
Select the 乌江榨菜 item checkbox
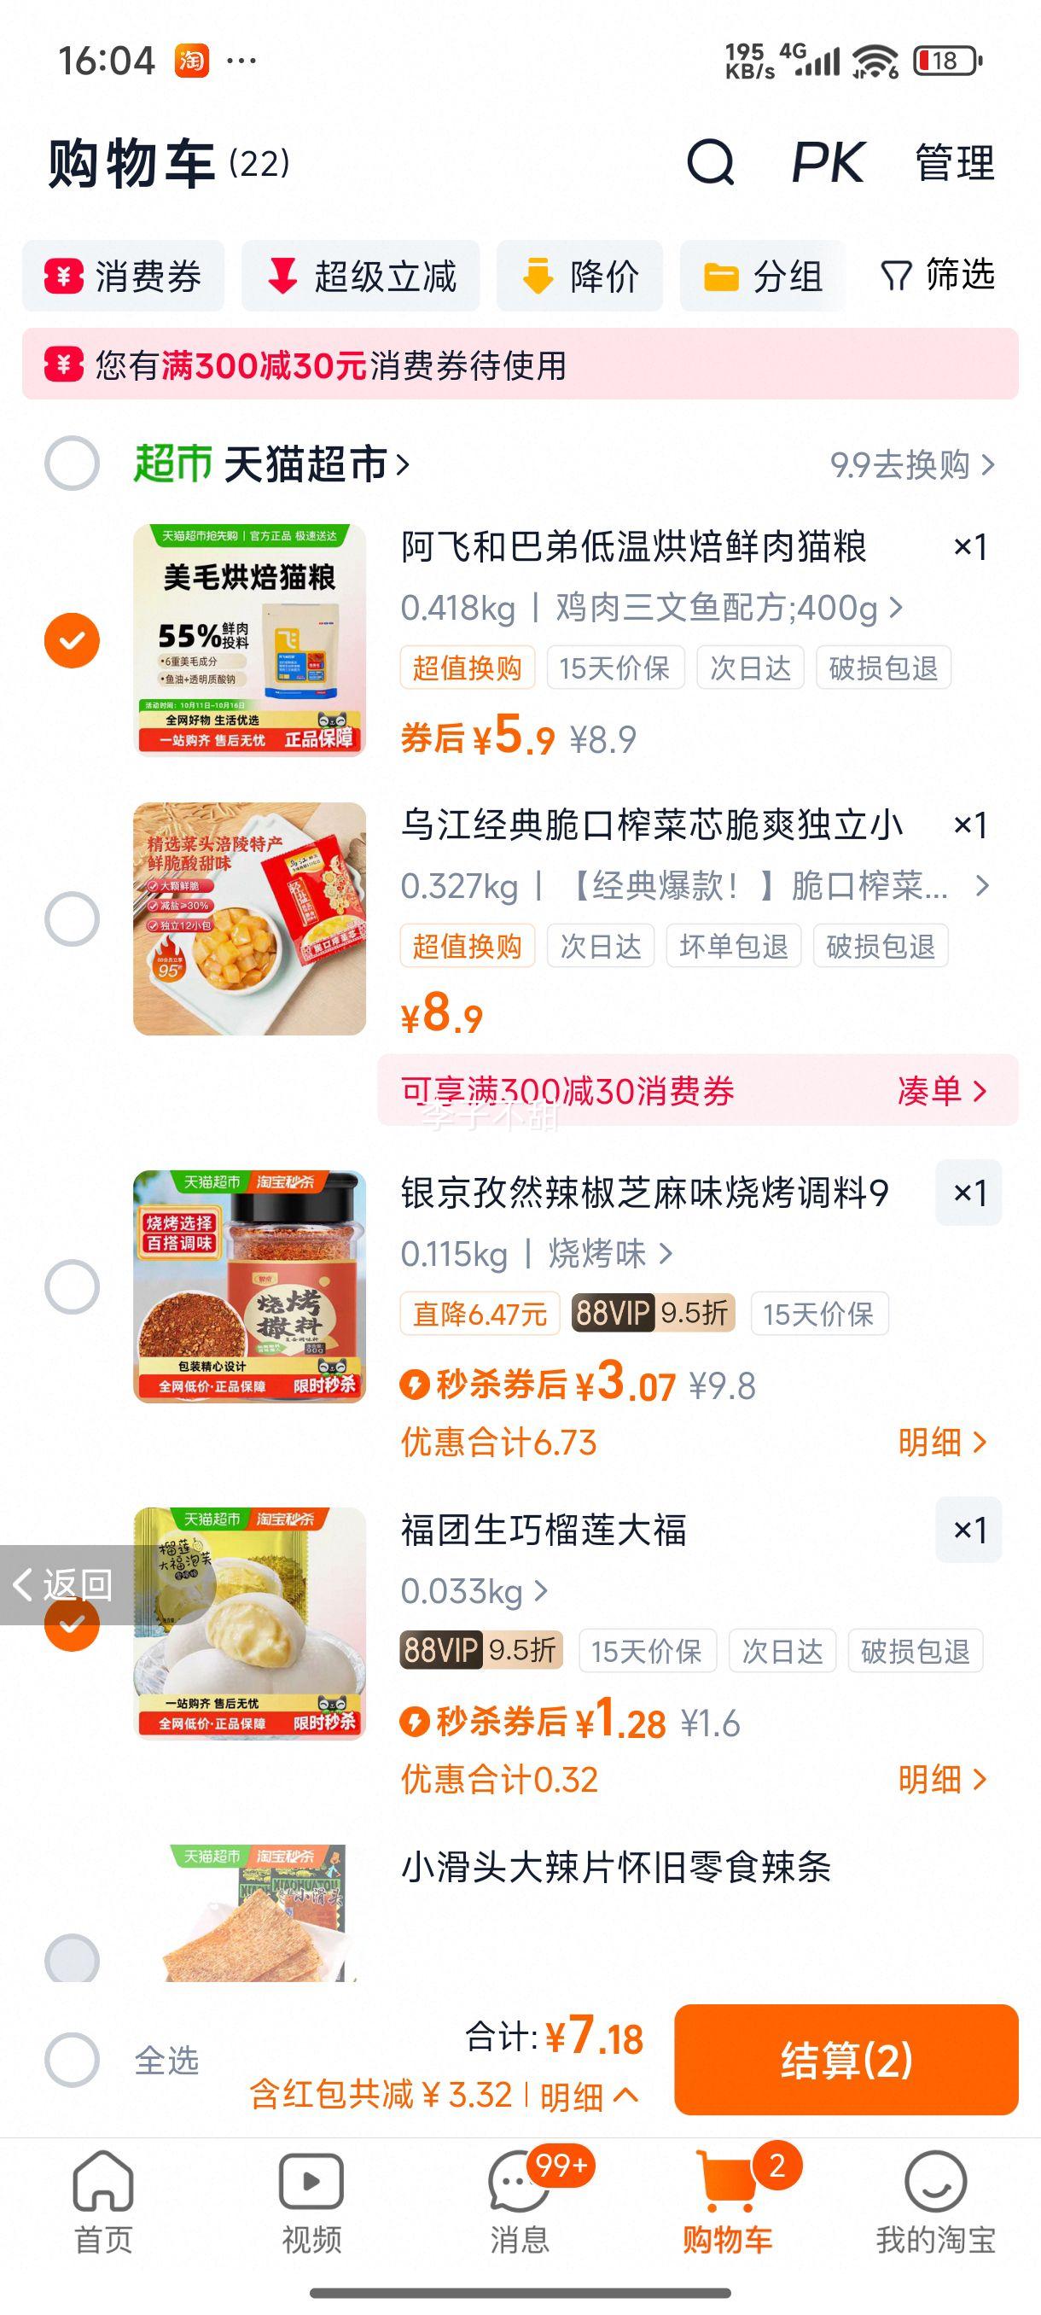(x=72, y=918)
